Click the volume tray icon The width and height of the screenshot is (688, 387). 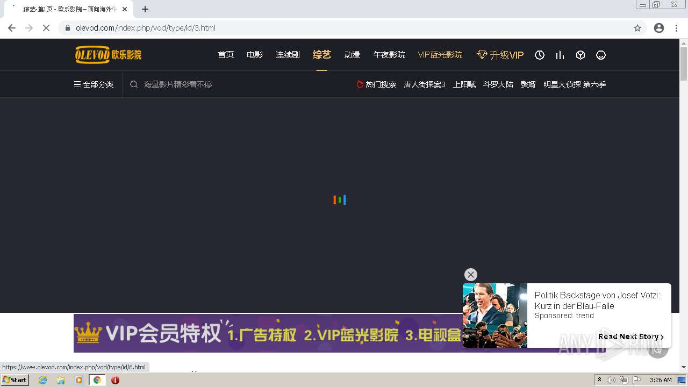(611, 380)
